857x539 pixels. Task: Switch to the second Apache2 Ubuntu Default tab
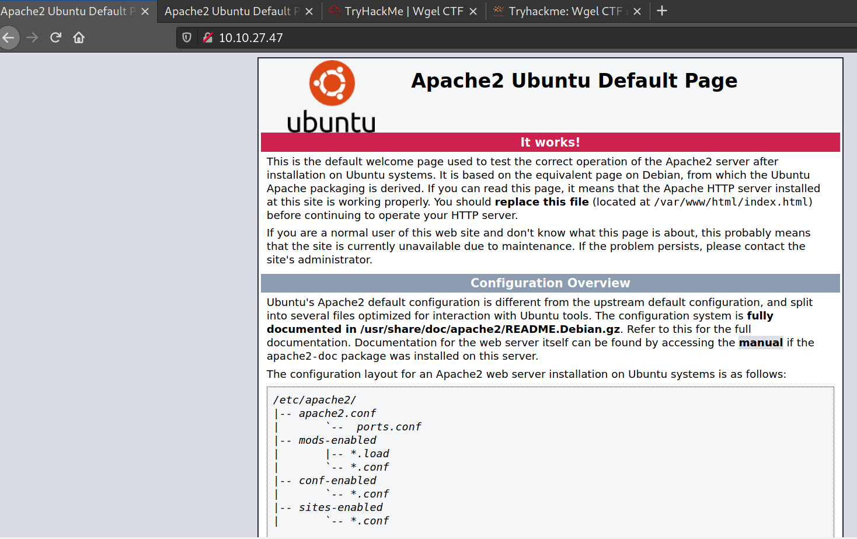coord(232,12)
